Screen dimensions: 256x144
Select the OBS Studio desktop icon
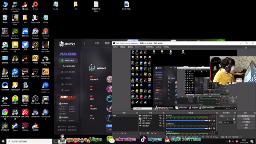pos(35,100)
